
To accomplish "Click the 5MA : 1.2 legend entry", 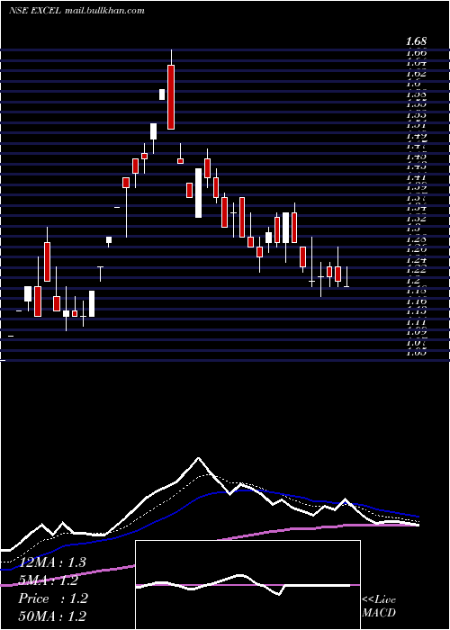I will pyautogui.click(x=48, y=580).
